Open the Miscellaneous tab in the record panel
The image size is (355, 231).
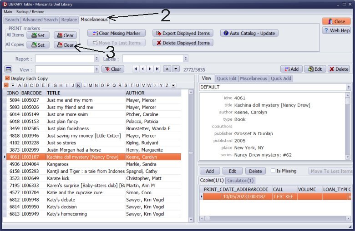point(254,79)
